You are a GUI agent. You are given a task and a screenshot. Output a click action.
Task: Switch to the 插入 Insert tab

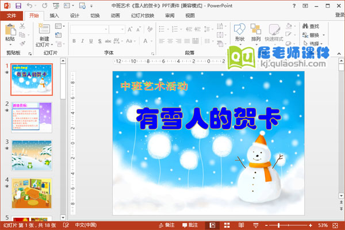pyautogui.click(x=54, y=16)
